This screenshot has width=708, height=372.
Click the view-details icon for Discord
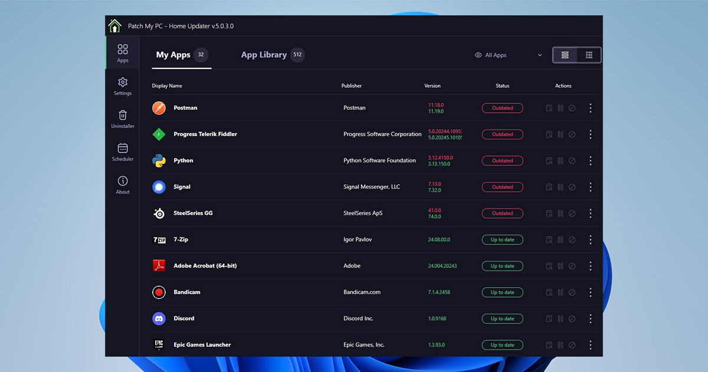click(x=549, y=318)
